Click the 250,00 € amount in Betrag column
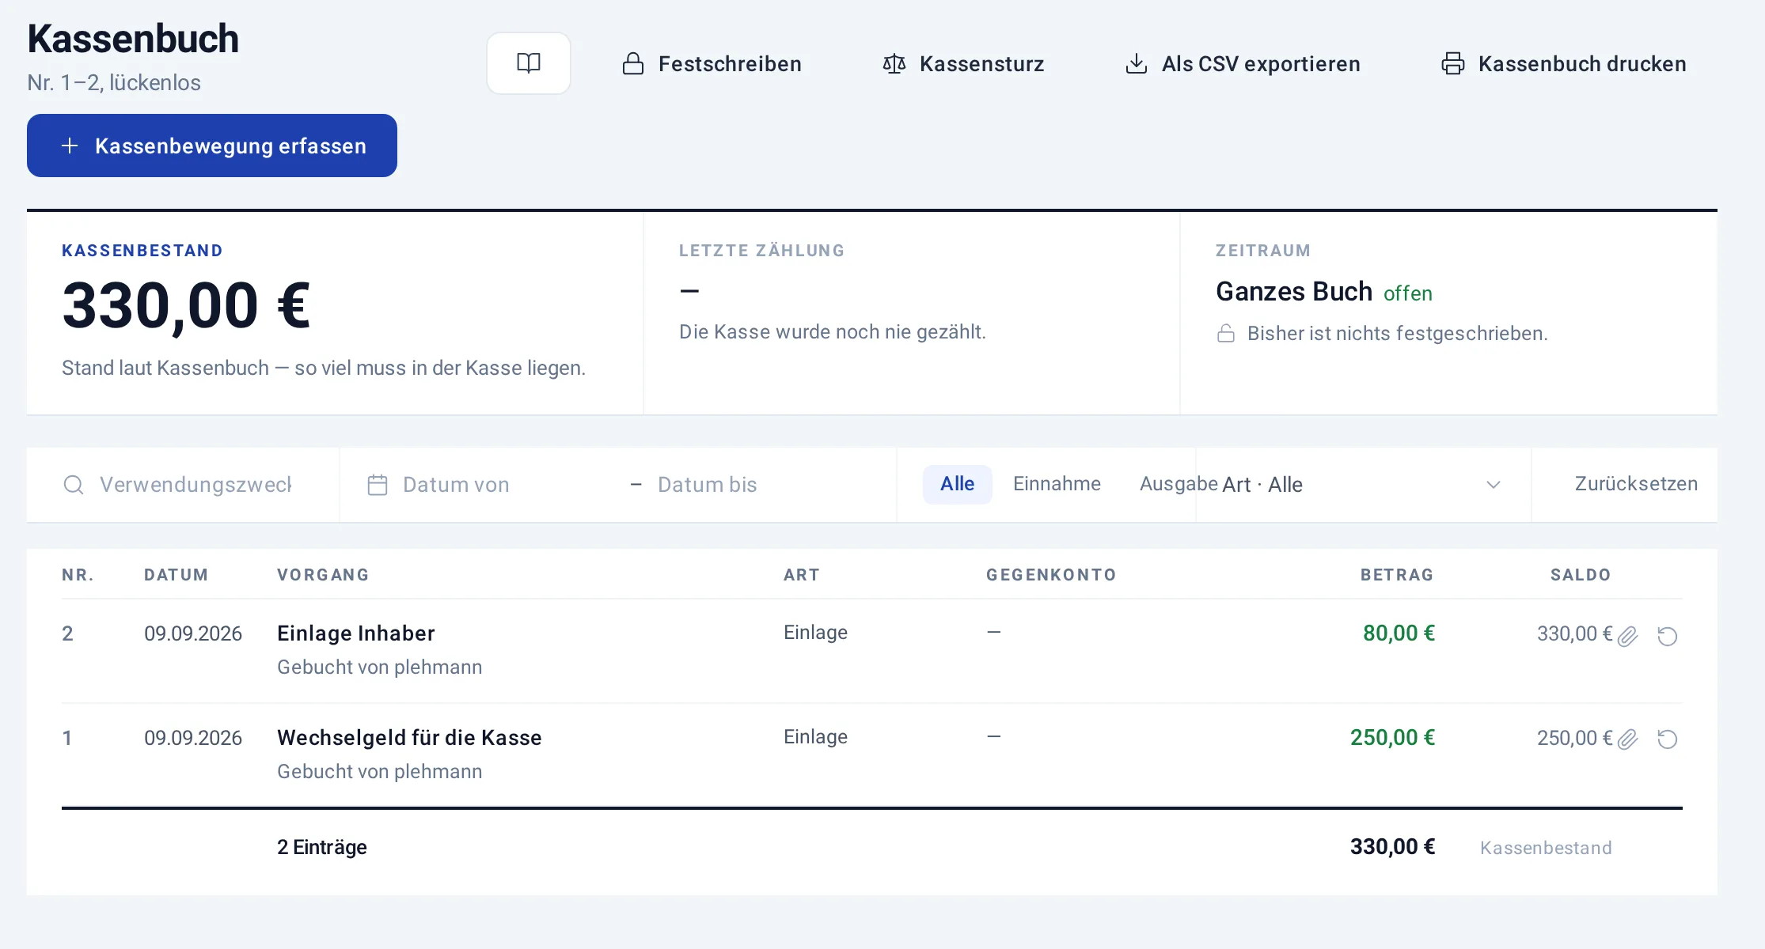The image size is (1765, 949). (1392, 738)
